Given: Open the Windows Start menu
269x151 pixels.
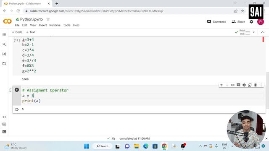Looking at the screenshot, I should pyautogui.click(x=87, y=146).
